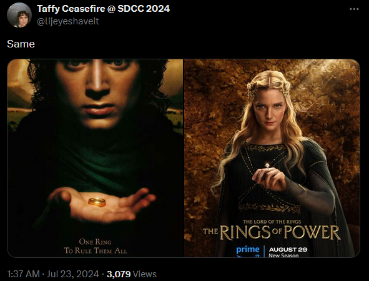Screen dimensions: 369x281
Task: Click the Jul 23, 2024 date
Action: [72, 274]
